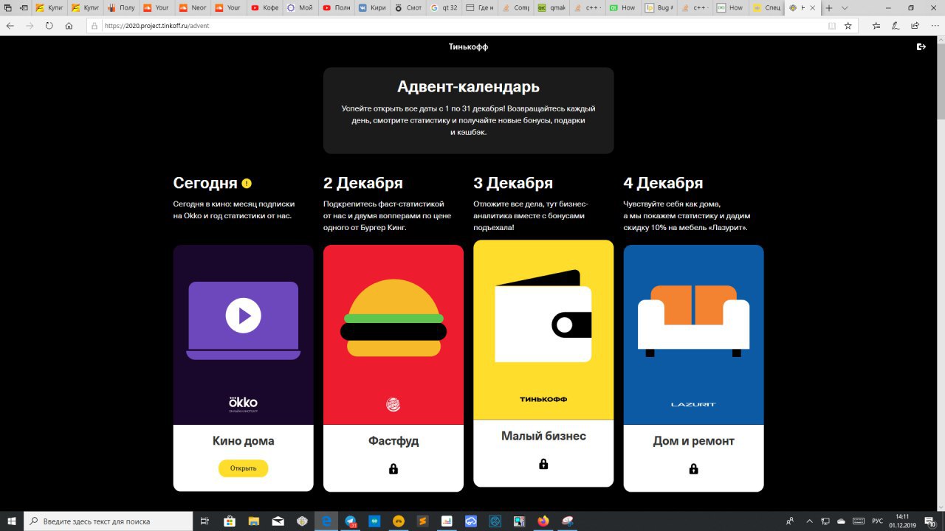The height and width of the screenshot is (531, 945).
Task: Switch to the Мой browser tab
Action: (300, 7)
